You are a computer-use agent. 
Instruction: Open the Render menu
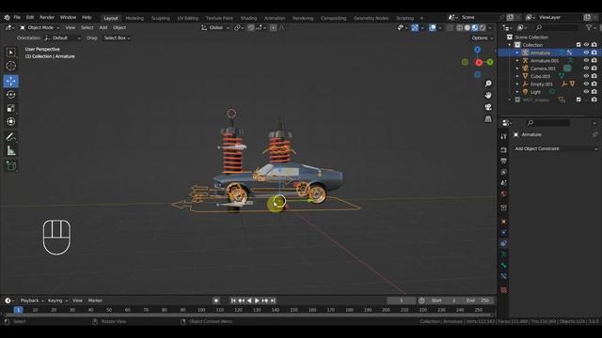(47, 18)
